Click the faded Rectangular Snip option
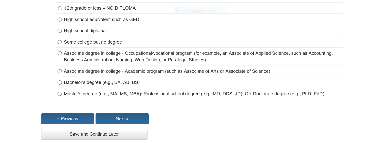This screenshot has width=370, height=143. tap(196, 11)
